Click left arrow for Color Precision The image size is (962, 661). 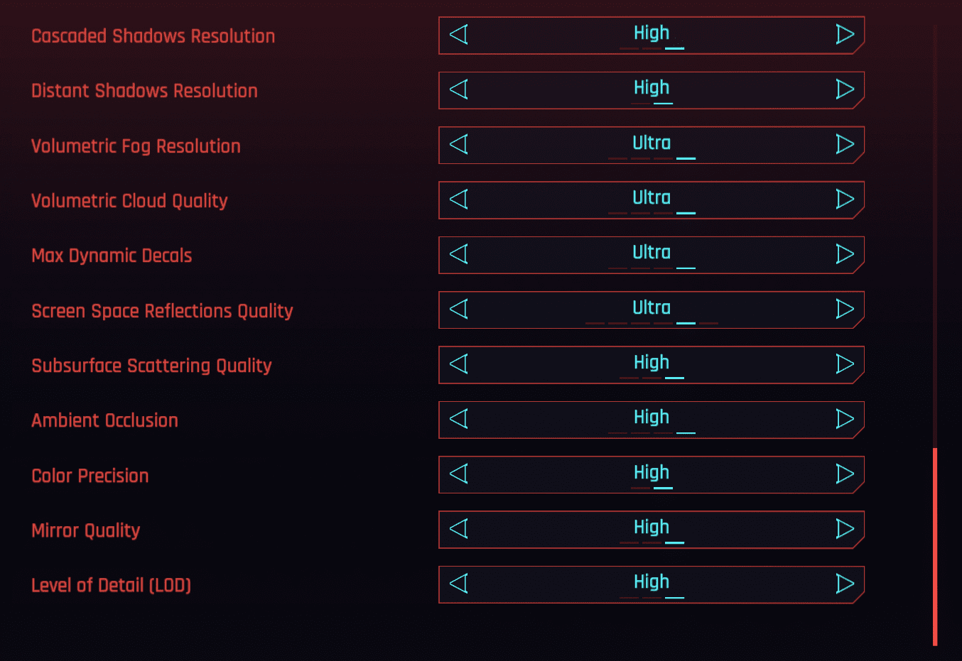click(x=459, y=474)
